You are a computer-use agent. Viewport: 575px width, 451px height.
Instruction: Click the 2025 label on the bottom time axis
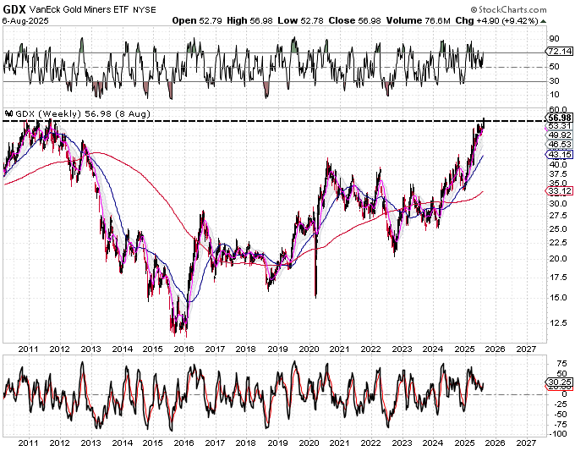pyautogui.click(x=463, y=442)
